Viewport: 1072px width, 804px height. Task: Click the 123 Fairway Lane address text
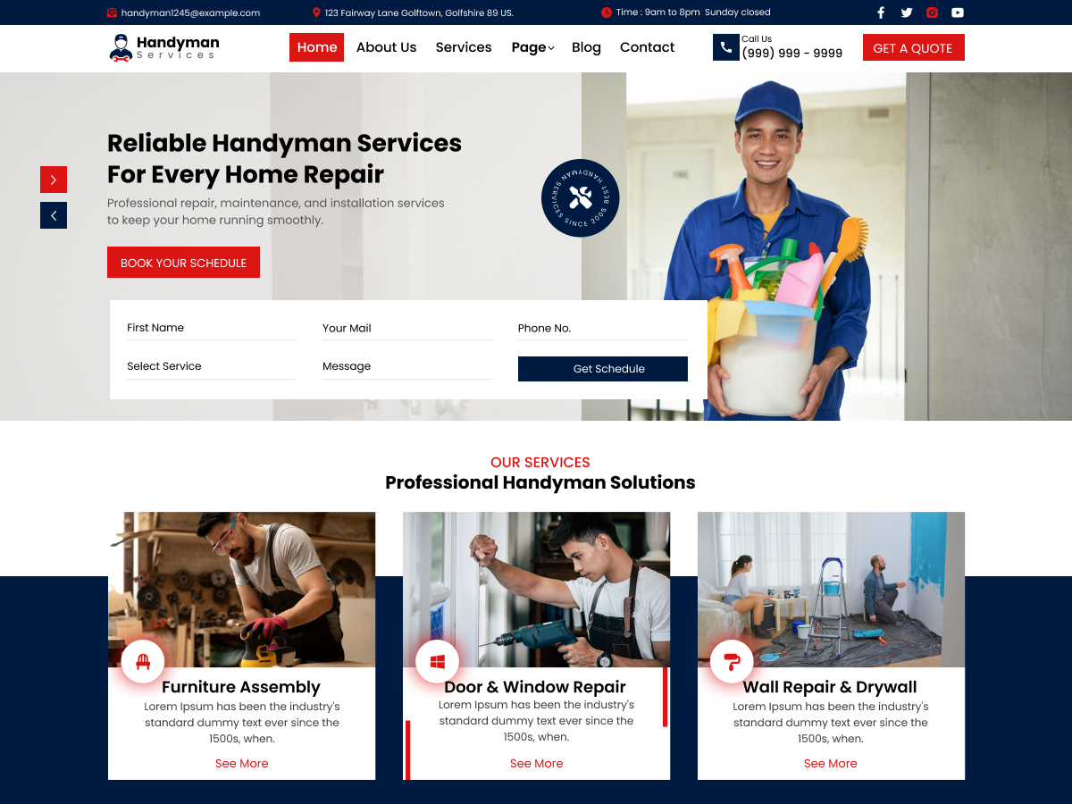tap(419, 13)
